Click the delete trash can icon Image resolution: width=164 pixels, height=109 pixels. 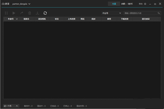coord(30,13)
